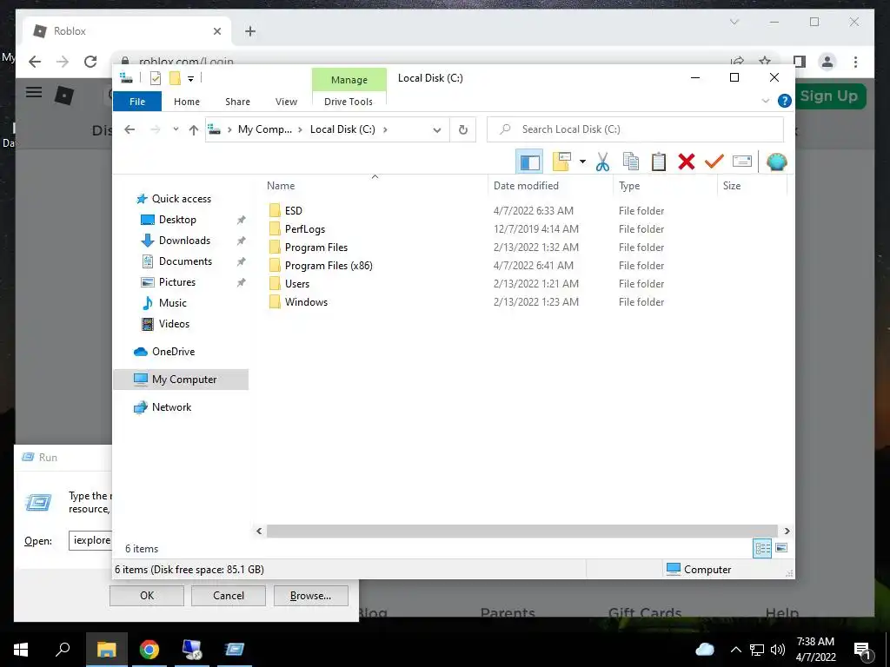Click the Paste clipboard icon
Viewport: 890px width, 667px height.
(659, 162)
